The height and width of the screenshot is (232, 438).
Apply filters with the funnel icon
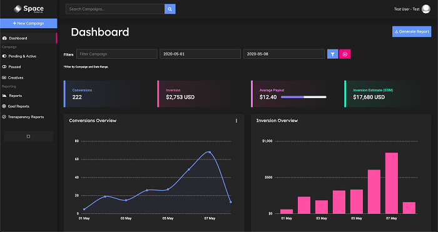tap(333, 54)
